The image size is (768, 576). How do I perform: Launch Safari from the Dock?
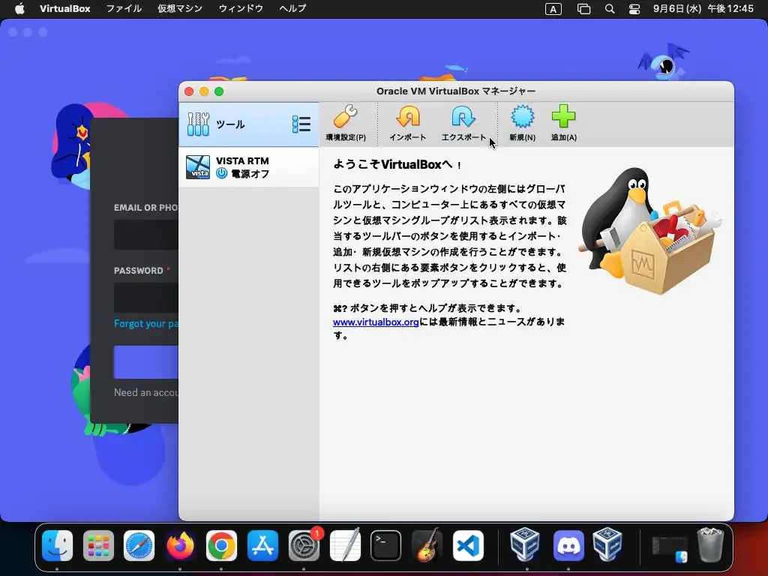click(139, 546)
